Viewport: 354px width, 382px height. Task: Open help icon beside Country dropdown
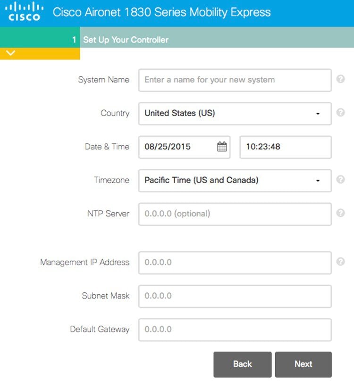coord(340,112)
